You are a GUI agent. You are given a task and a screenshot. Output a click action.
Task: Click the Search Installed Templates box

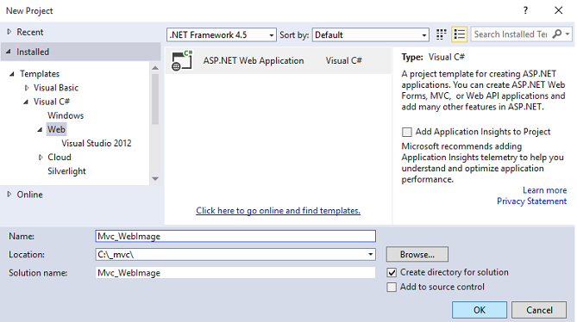click(x=511, y=34)
